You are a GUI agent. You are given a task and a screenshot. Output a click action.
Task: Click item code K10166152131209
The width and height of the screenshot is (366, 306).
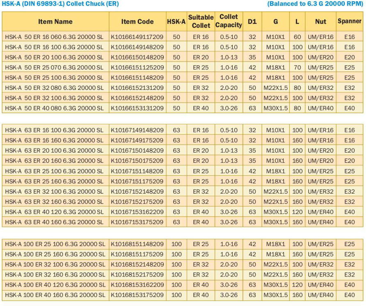137,88
